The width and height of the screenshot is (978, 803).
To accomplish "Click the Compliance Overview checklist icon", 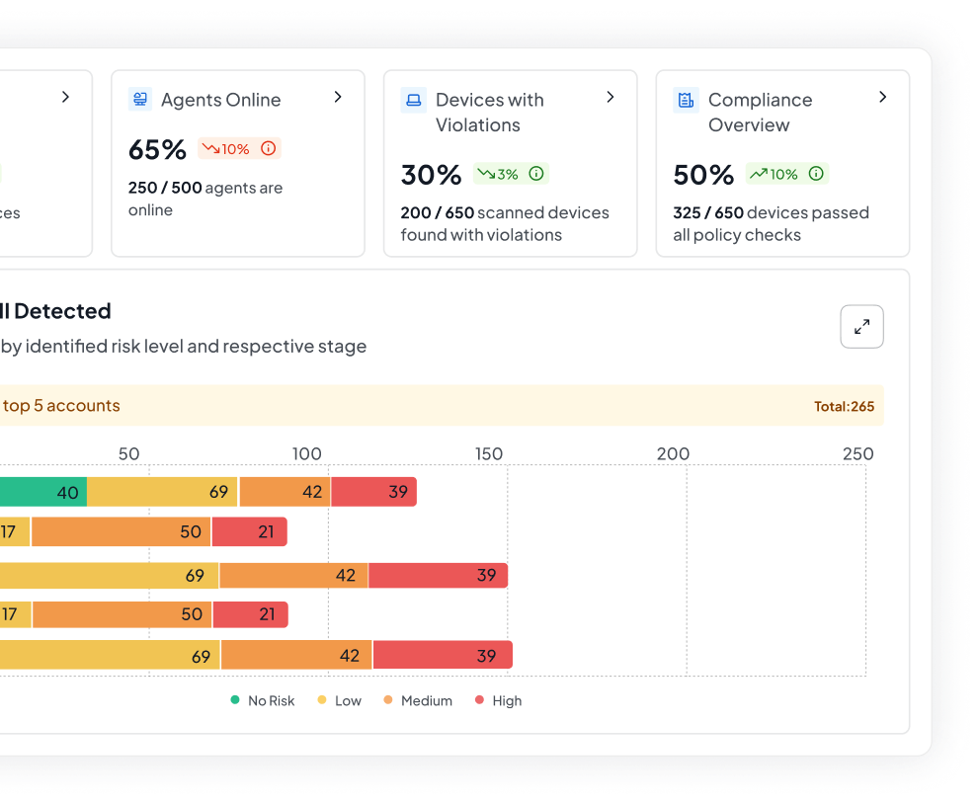I will point(687,100).
